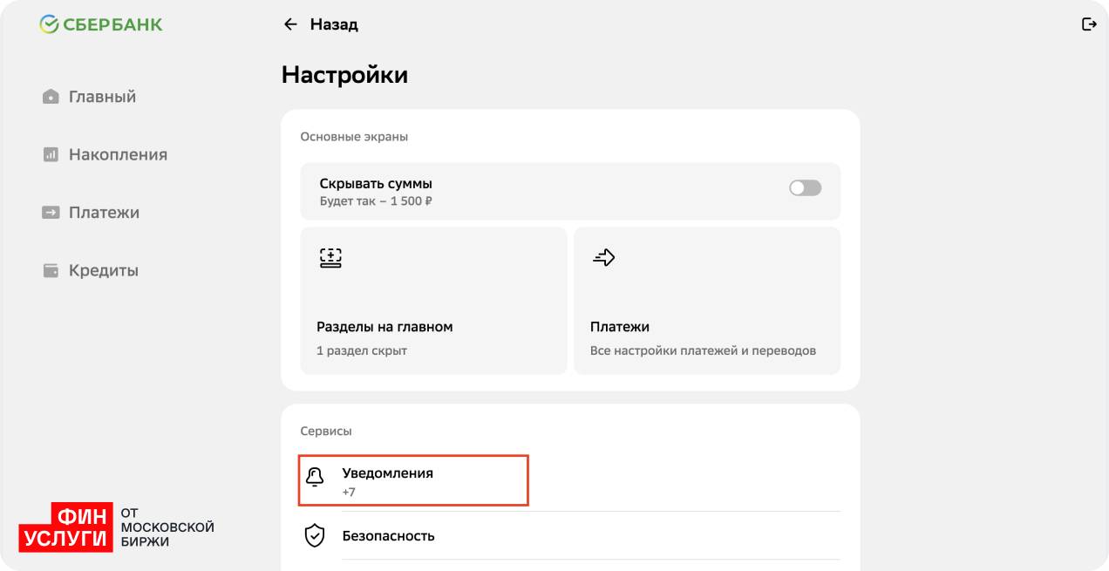Click the logout icon at top right

1088,24
